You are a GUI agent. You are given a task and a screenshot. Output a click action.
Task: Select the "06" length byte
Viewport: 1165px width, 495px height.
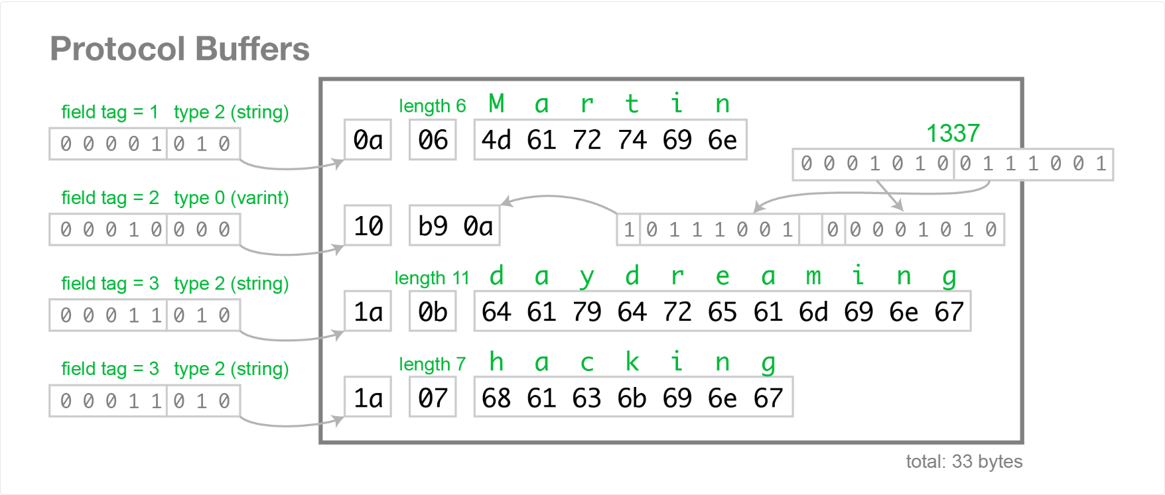coord(433,140)
